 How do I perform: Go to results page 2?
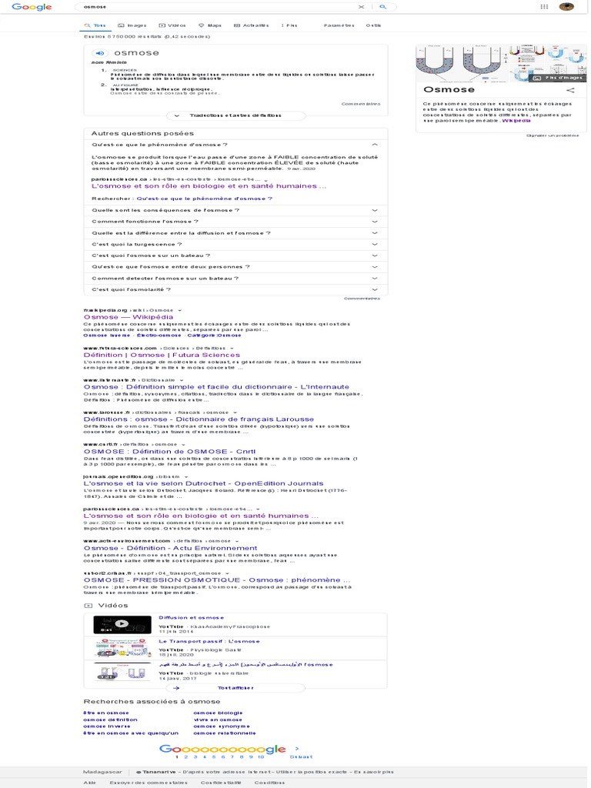[186, 757]
